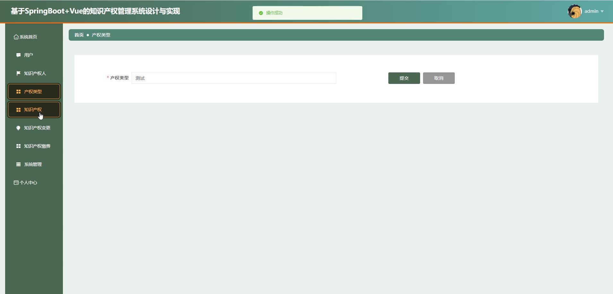The image size is (613, 294).
Task: Click the 操作成功 notification message
Action: [x=307, y=13]
